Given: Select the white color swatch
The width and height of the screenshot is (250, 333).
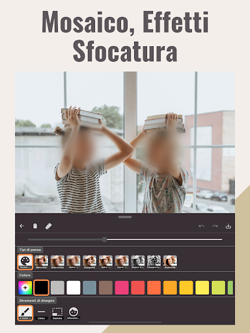Looking at the screenshot, I should pyautogui.click(x=74, y=287).
